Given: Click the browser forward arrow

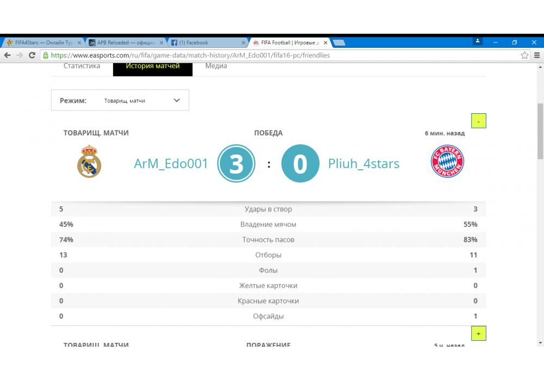Looking at the screenshot, I should pyautogui.click(x=20, y=55).
